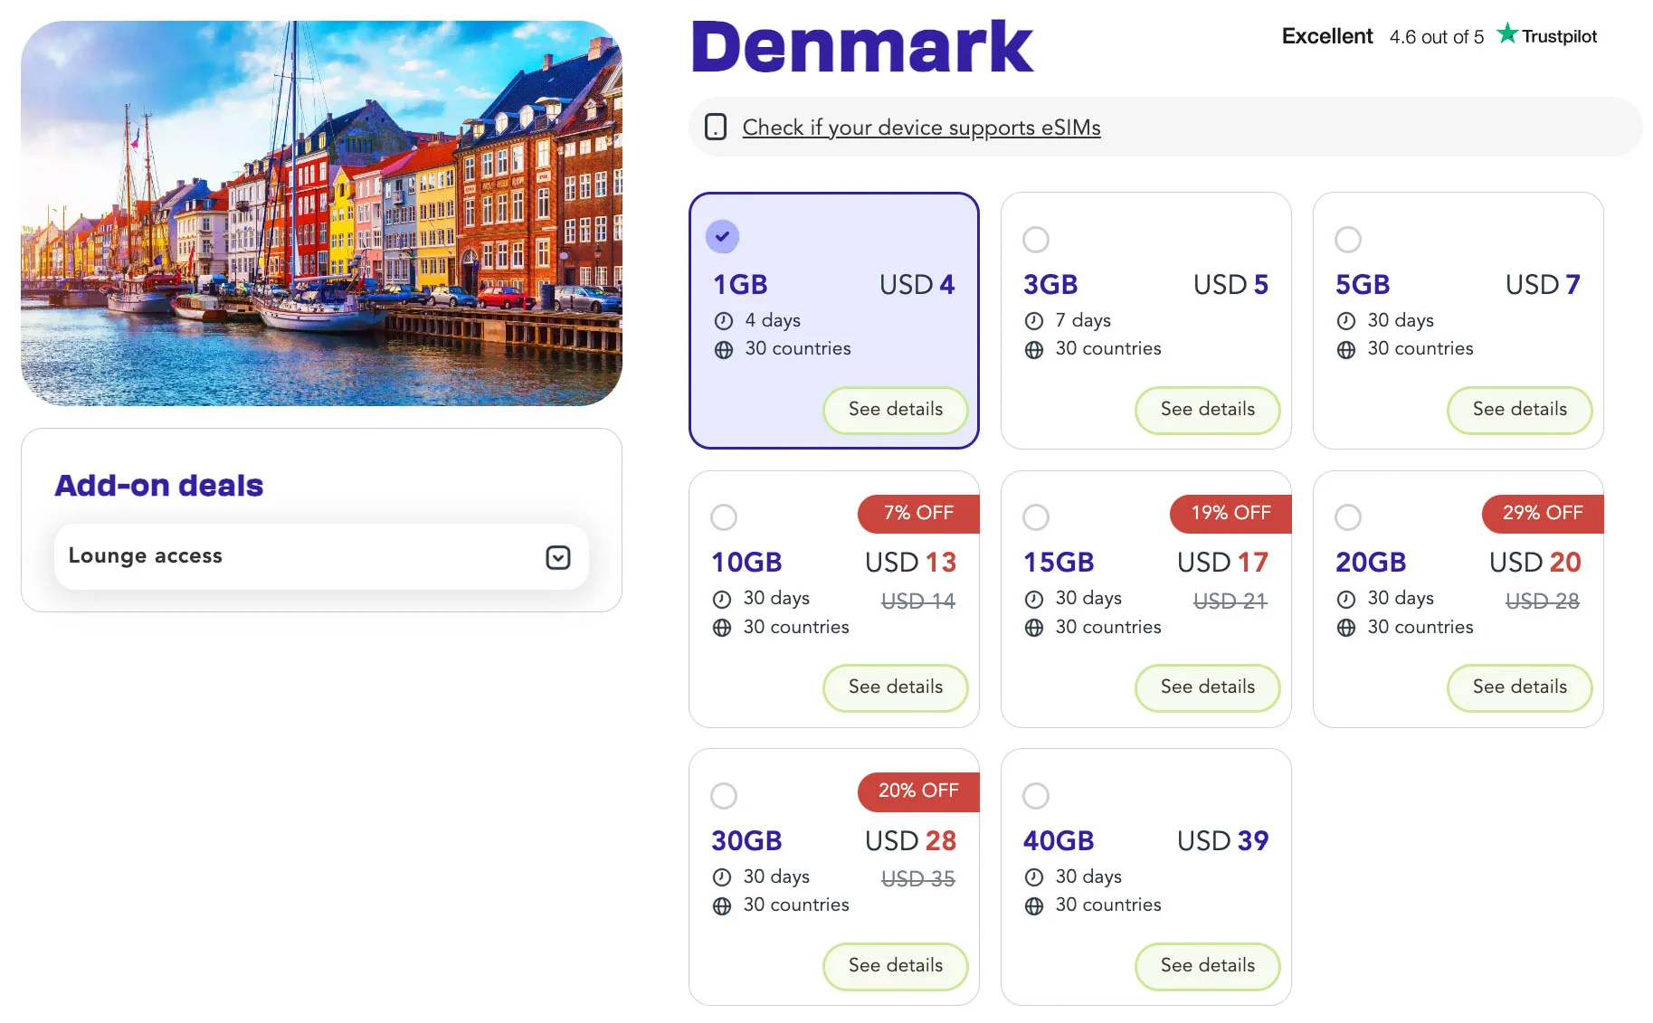Click the 'Add-on deals' heading
The image size is (1653, 1023).
tap(158, 486)
